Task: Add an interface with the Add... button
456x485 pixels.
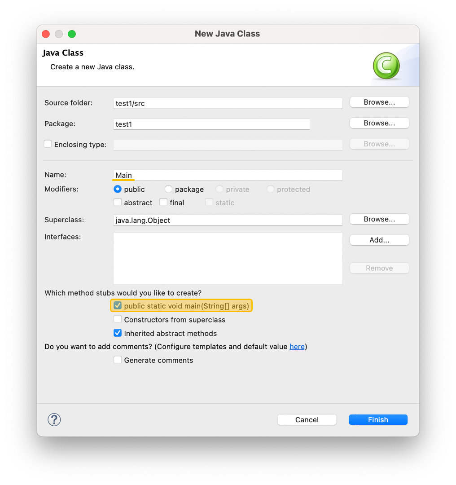Action: (x=379, y=240)
